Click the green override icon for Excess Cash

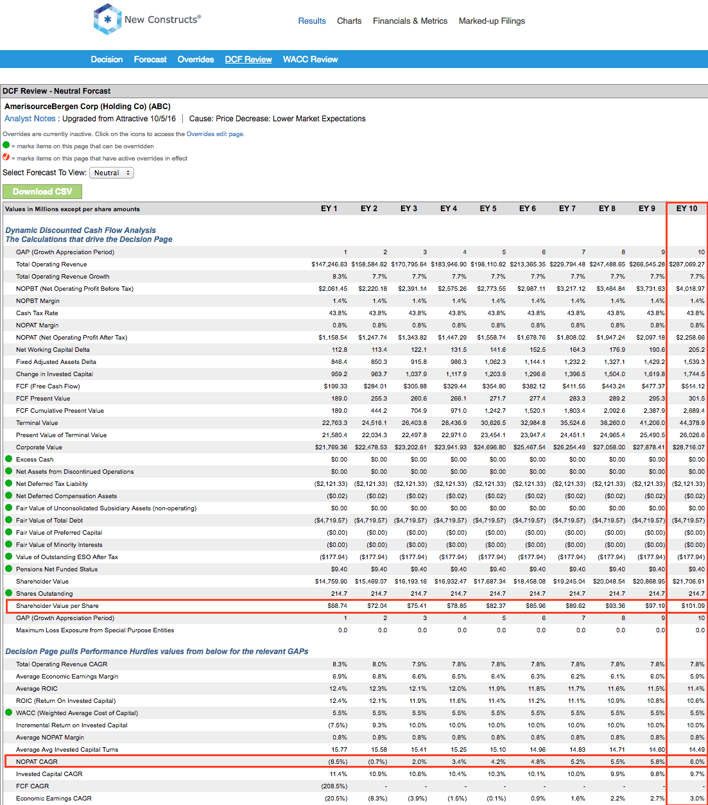tap(9, 459)
